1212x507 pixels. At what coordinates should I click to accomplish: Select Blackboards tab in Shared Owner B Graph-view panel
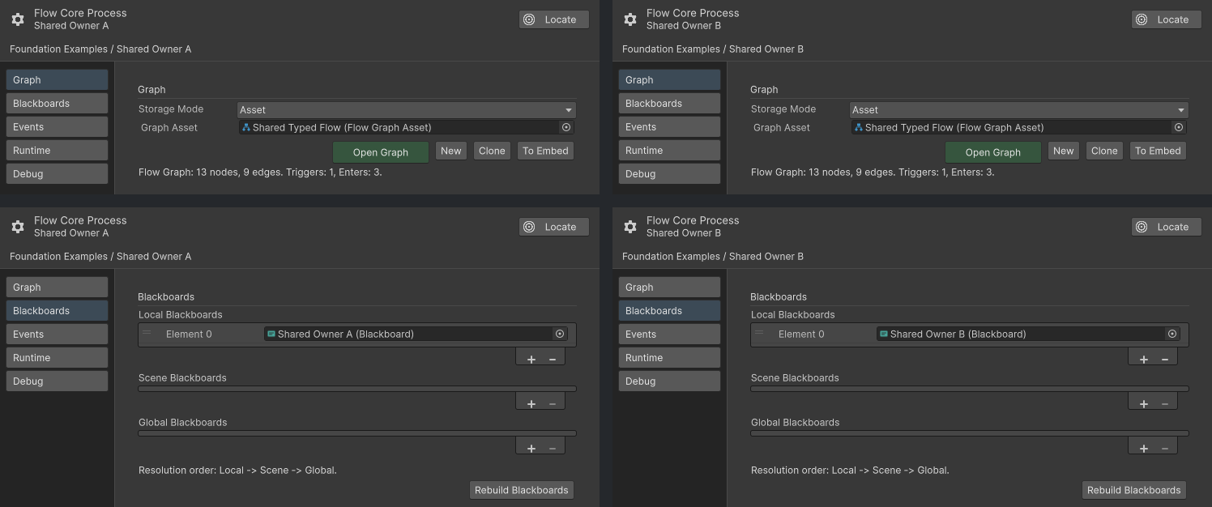[x=669, y=103]
